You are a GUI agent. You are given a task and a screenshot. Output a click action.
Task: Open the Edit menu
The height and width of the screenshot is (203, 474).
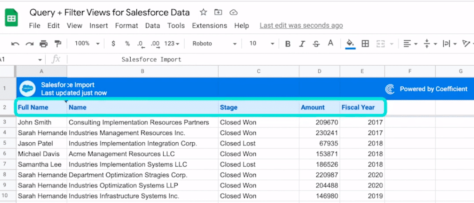click(53, 25)
